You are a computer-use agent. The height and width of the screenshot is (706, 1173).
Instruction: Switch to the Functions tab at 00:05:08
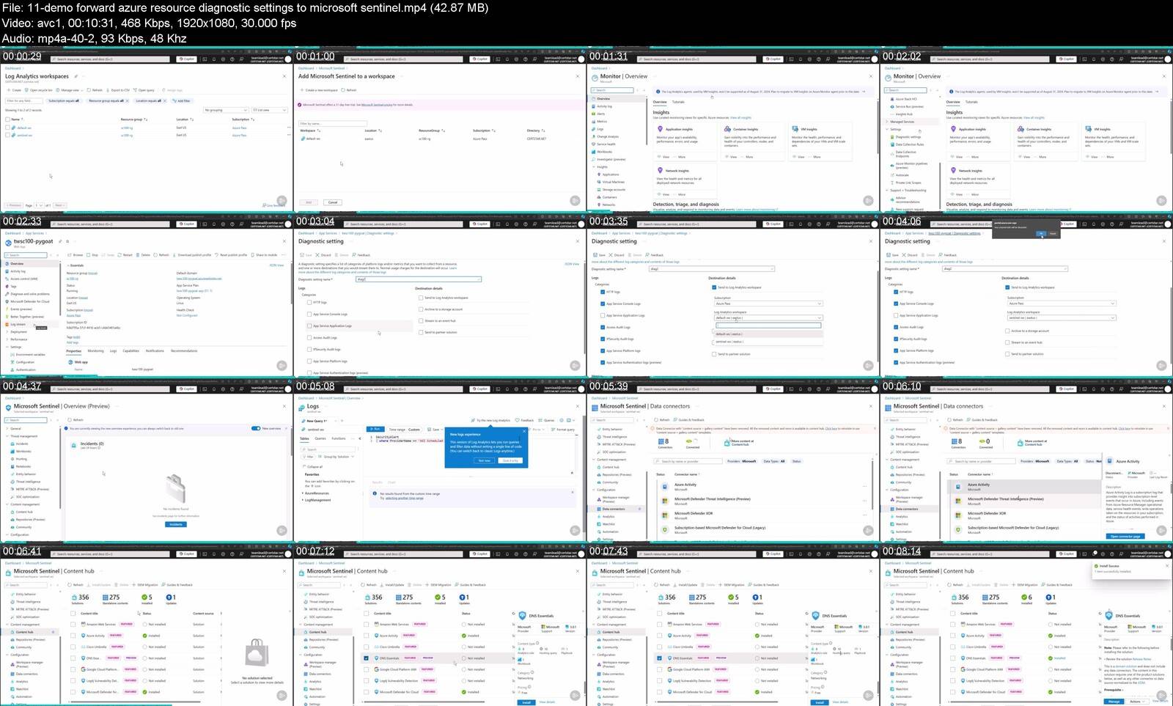point(339,438)
